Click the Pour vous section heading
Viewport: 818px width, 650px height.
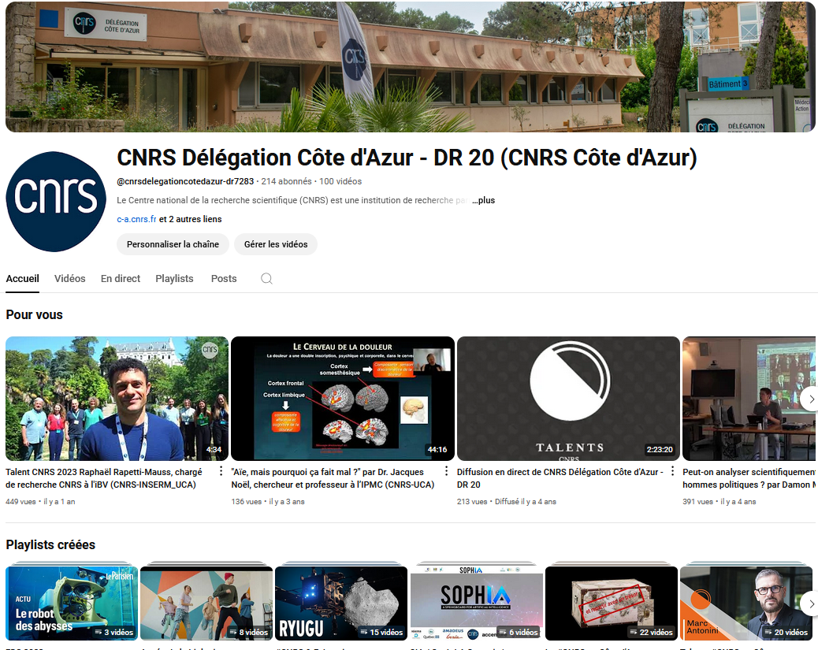35,314
